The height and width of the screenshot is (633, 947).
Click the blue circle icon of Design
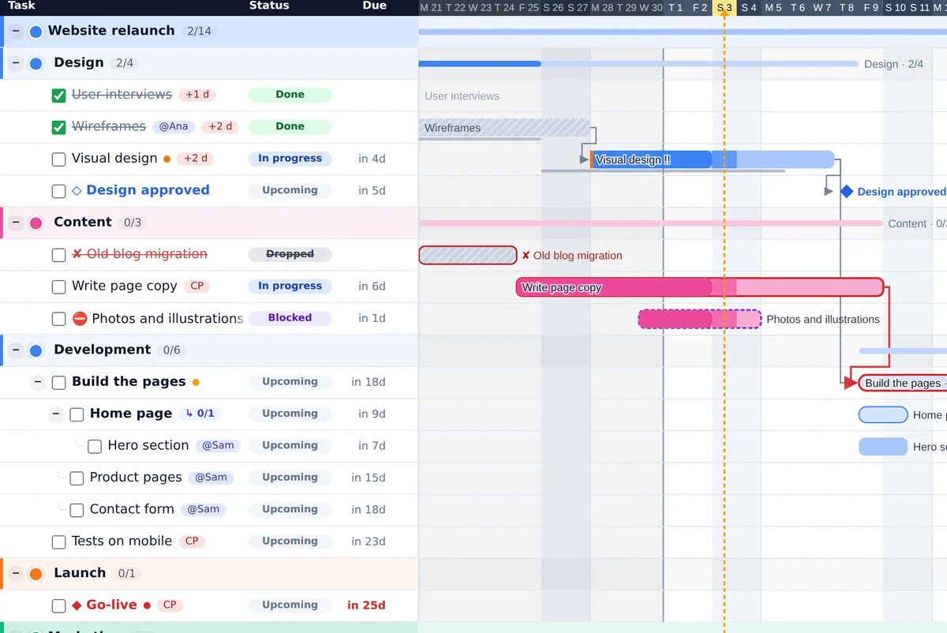[36, 63]
